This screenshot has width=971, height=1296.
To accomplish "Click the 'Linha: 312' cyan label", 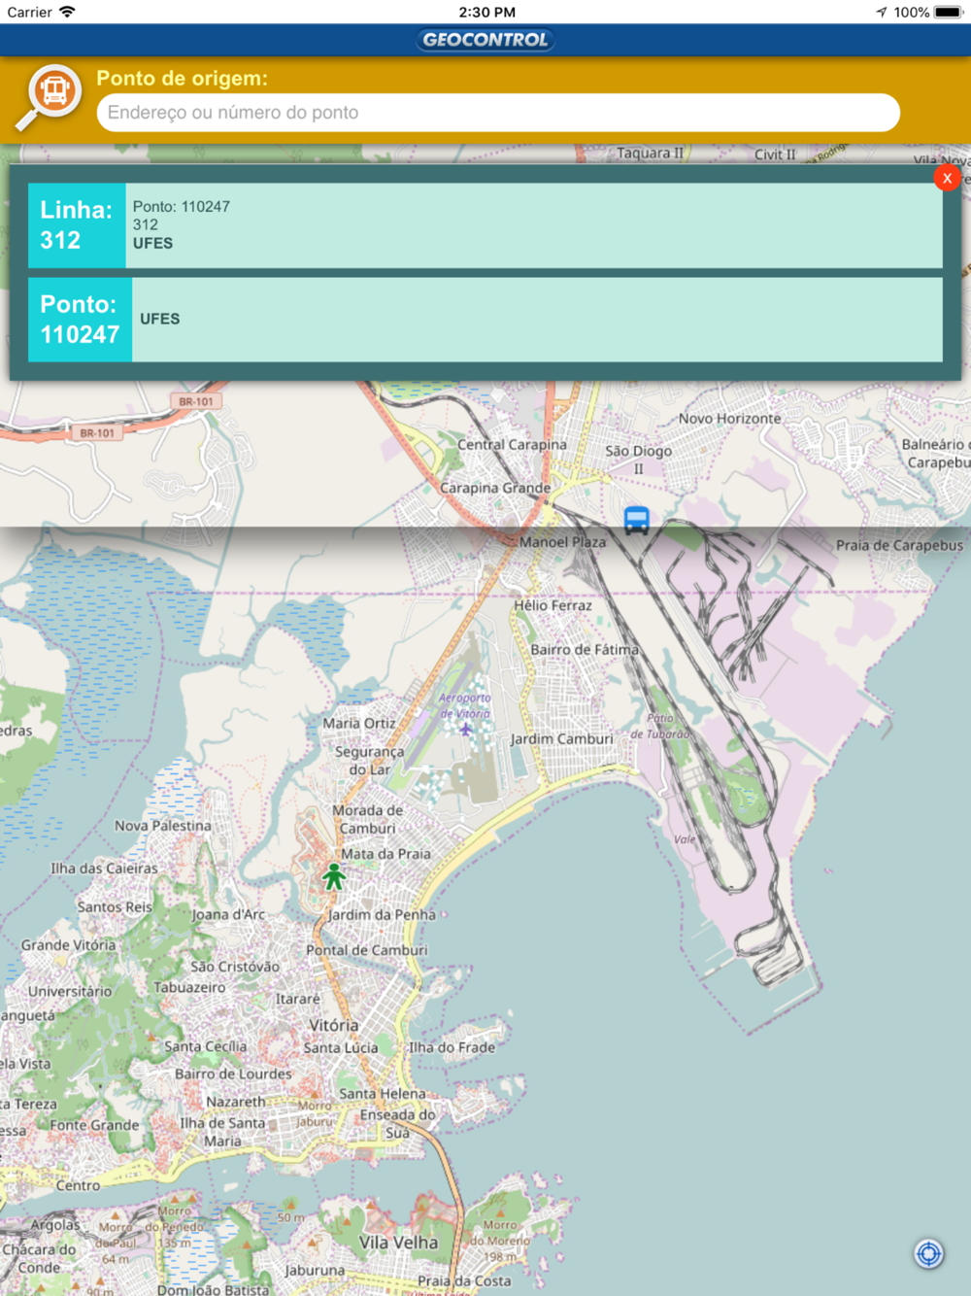I will [77, 225].
